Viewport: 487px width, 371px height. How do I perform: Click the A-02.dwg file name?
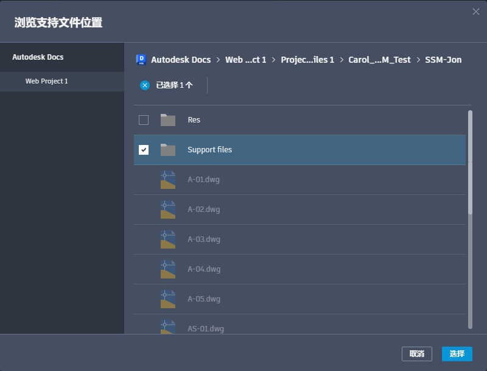[204, 210]
